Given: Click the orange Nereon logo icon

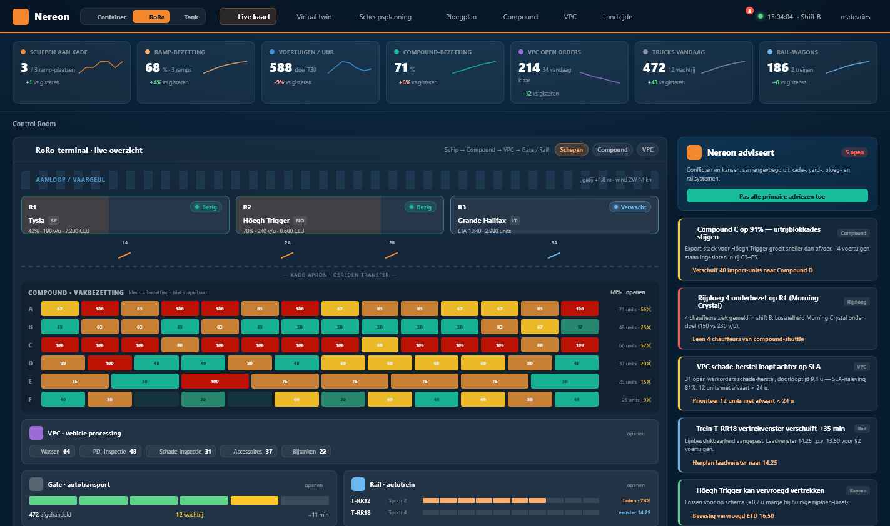Looking at the screenshot, I should pos(21,17).
